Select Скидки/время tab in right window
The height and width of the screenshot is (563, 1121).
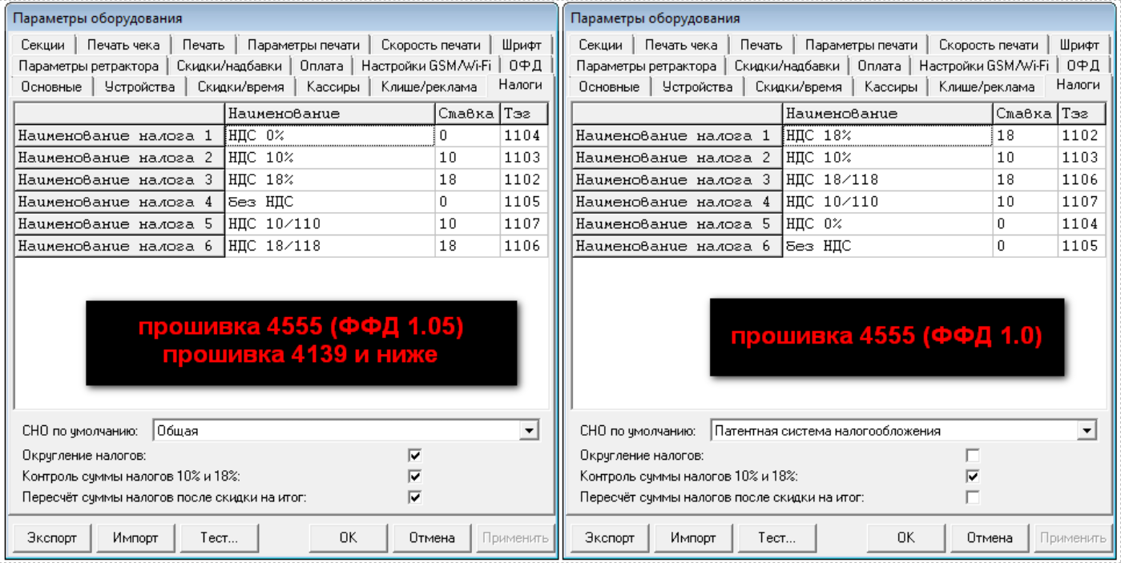(797, 86)
